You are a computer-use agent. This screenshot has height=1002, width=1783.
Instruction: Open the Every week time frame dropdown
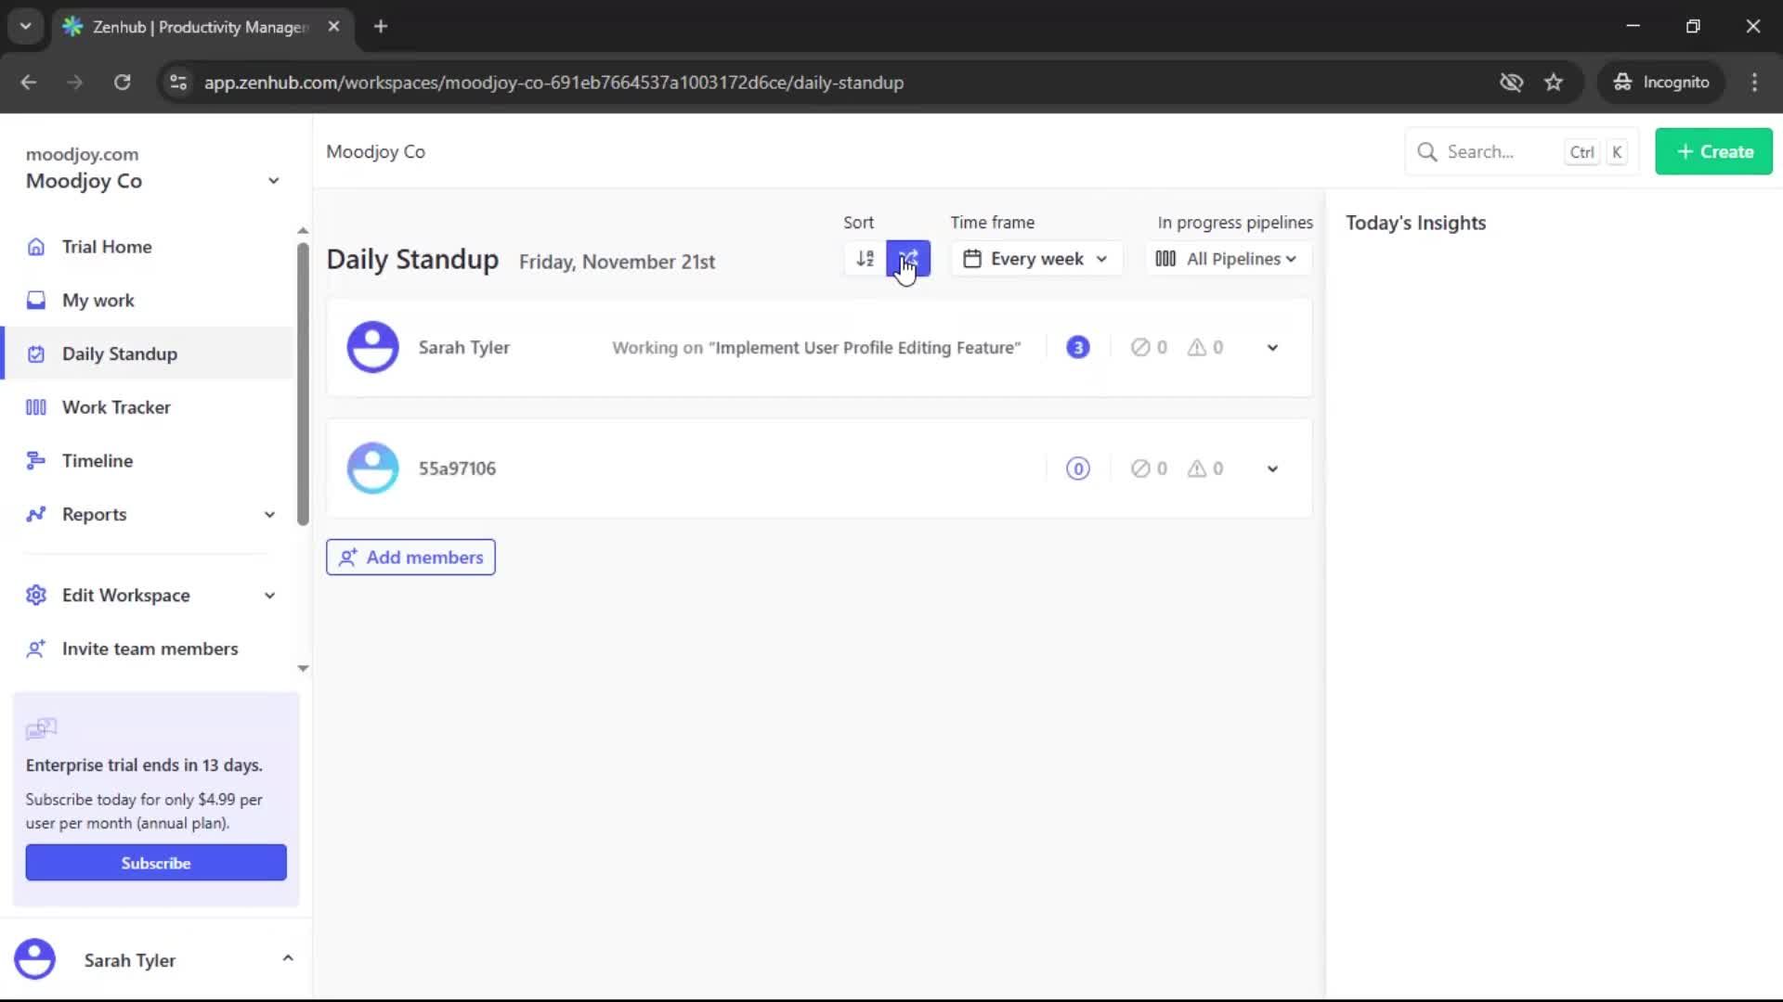pos(1035,258)
